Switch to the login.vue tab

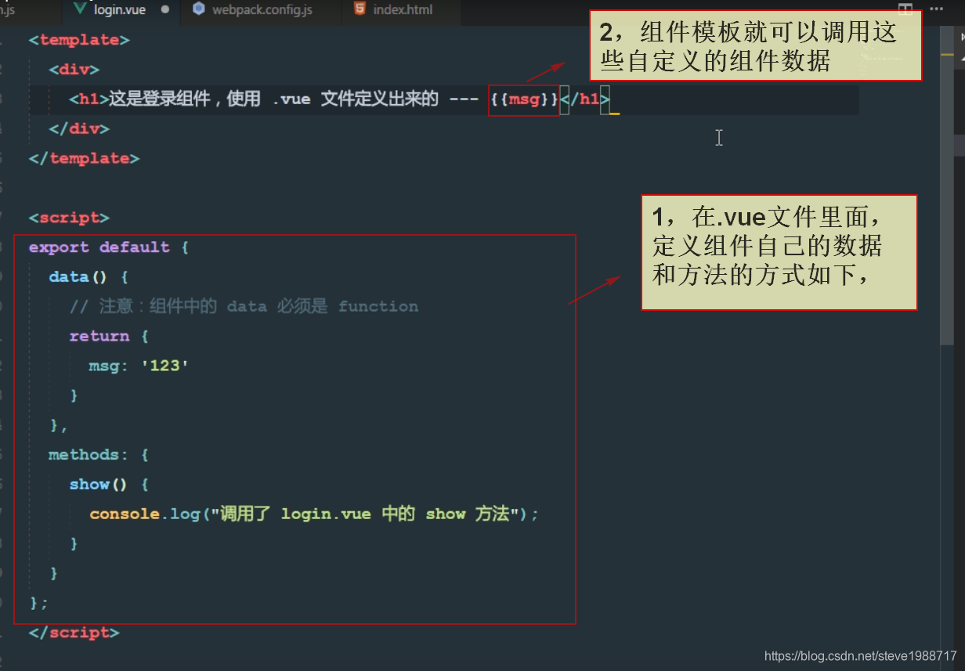(x=119, y=10)
